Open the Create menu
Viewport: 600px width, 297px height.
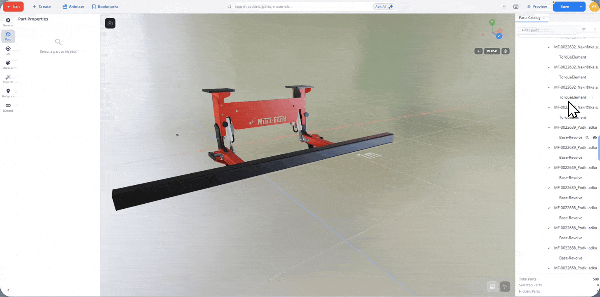pos(42,7)
